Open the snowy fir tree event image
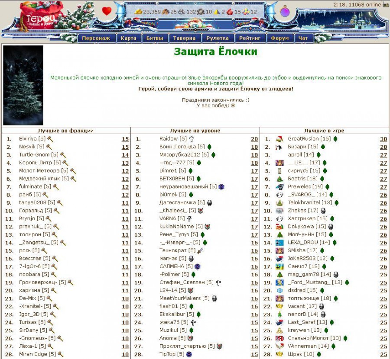This screenshot has height=359, width=390. (23, 85)
